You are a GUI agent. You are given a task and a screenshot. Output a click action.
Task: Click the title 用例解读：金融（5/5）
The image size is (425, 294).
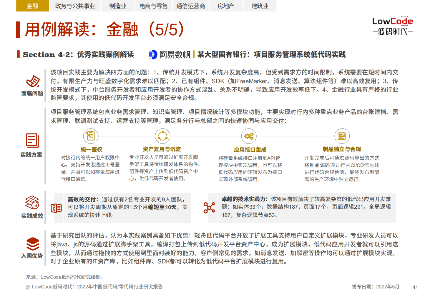[x=104, y=29]
